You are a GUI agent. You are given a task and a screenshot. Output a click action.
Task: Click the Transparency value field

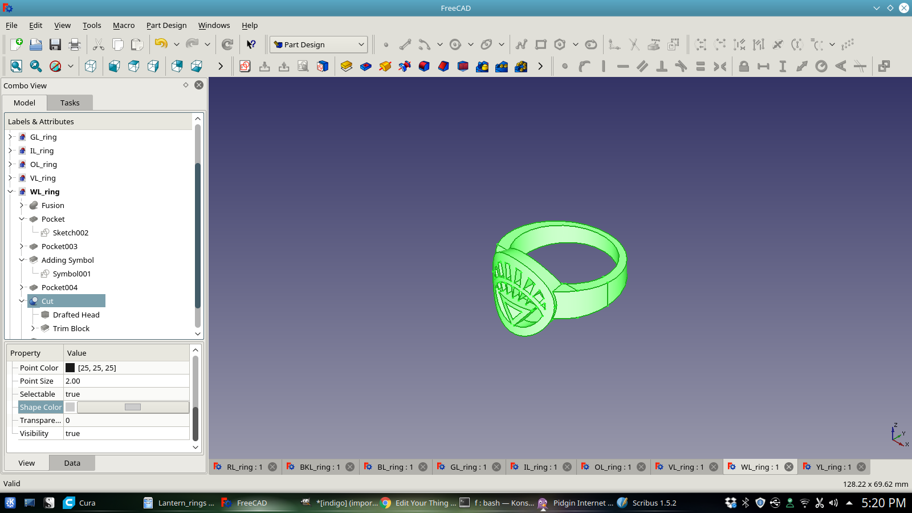(126, 420)
